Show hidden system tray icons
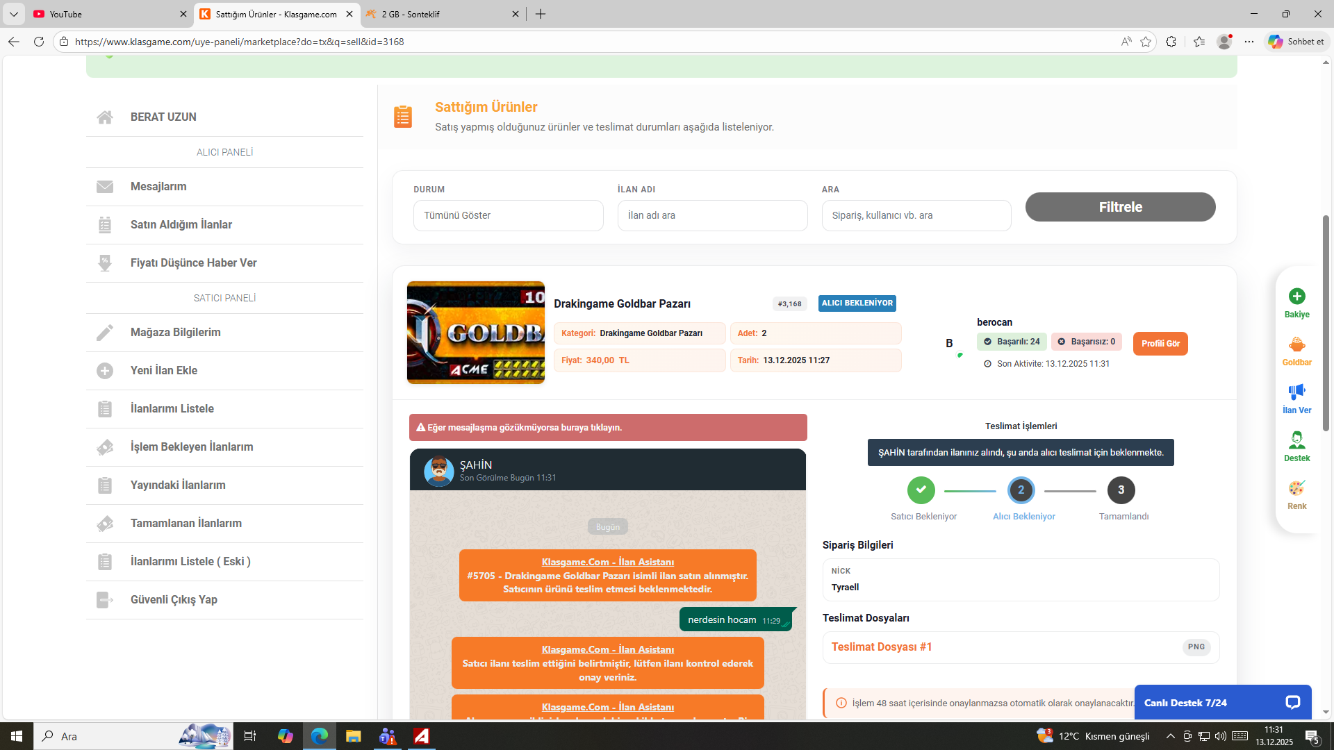Screen dimensions: 1334x750 1171,736
